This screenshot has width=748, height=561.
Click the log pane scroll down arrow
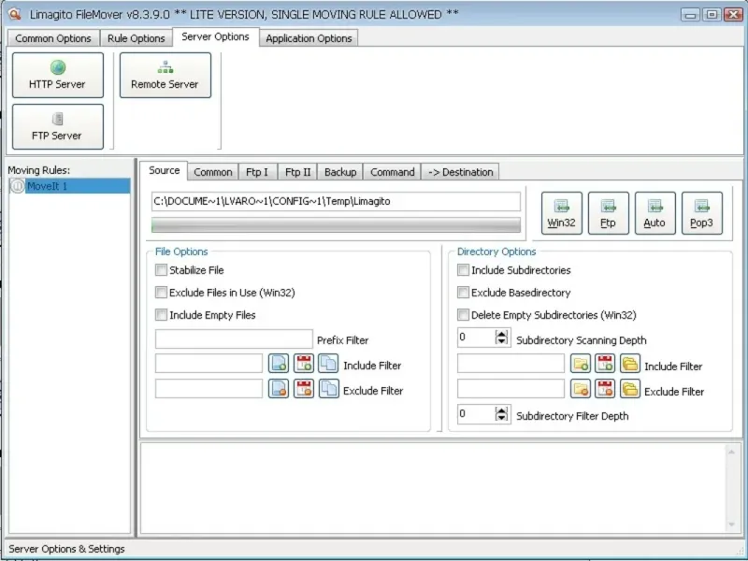point(731,525)
